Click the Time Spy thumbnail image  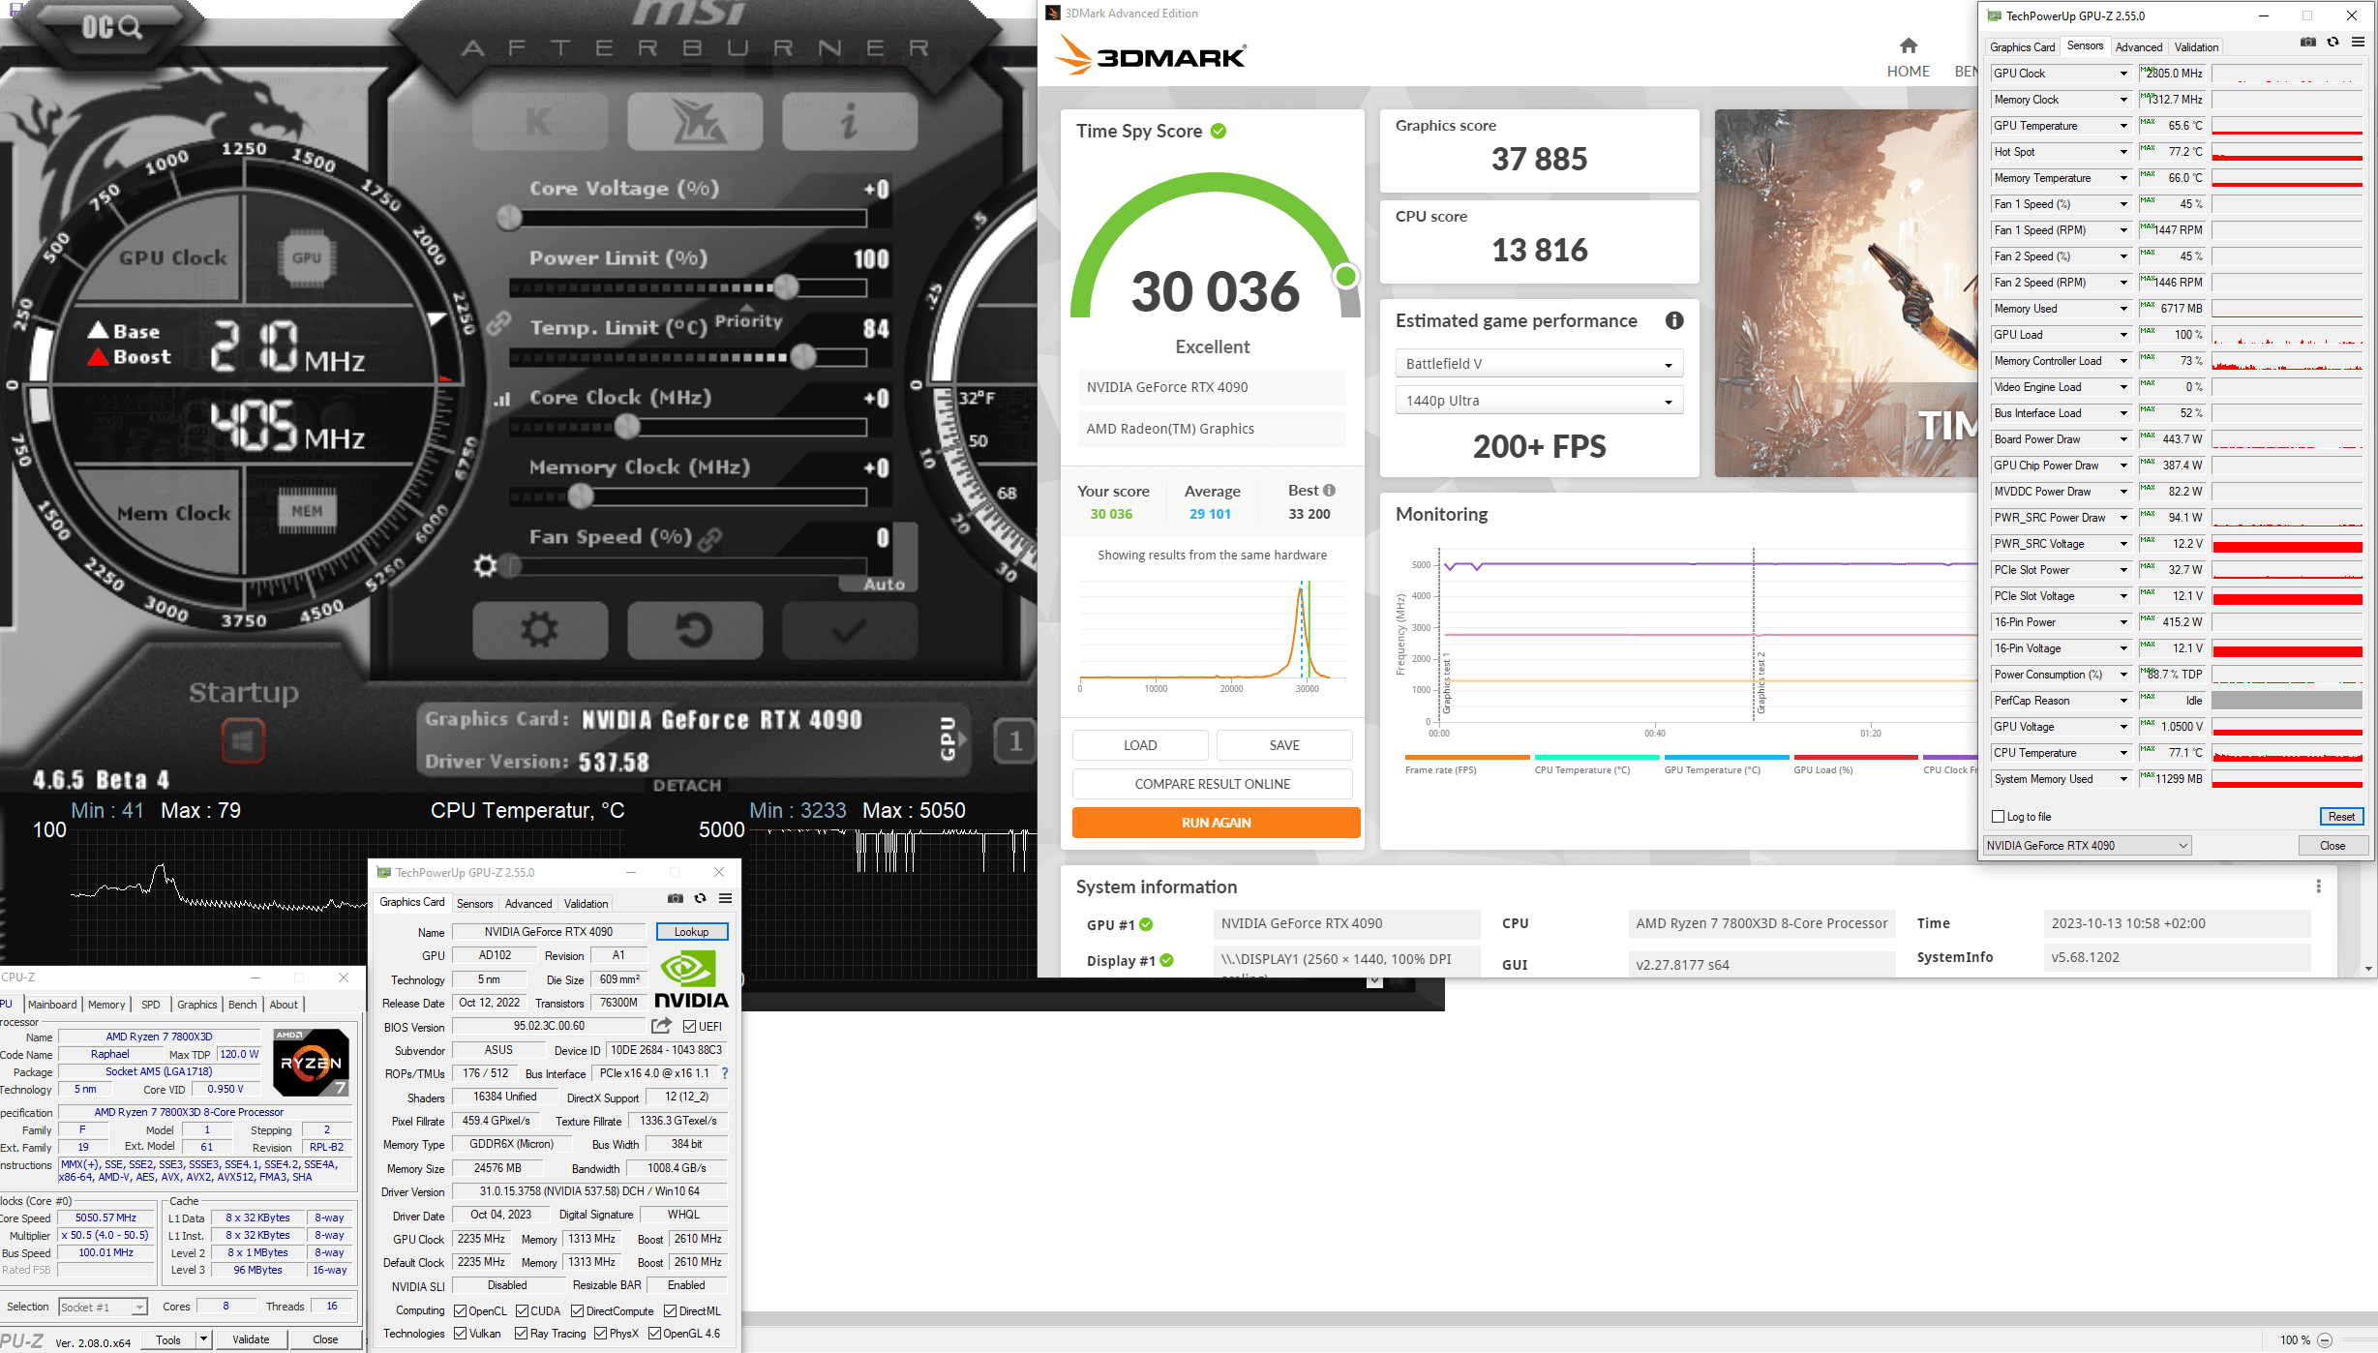tap(1845, 293)
